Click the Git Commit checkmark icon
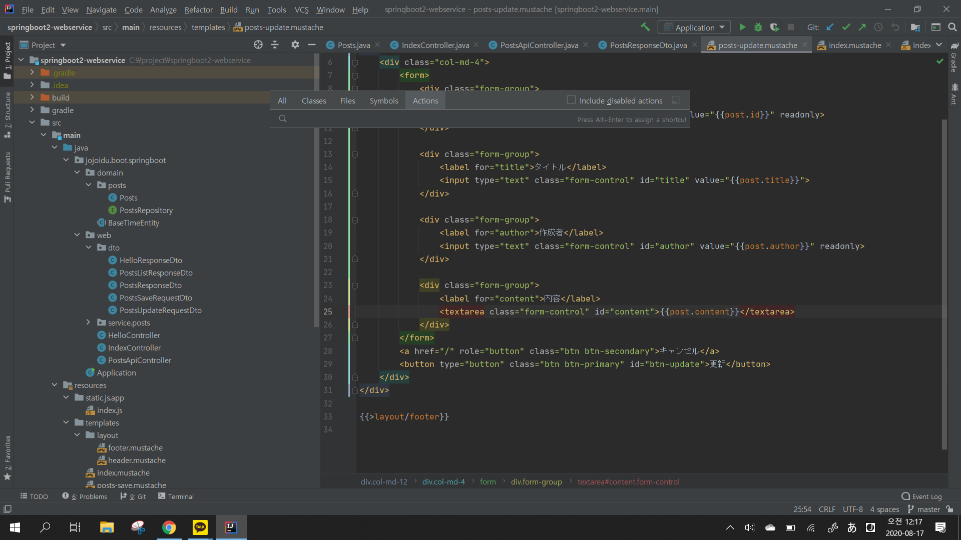The width and height of the screenshot is (961, 540). pos(846,27)
